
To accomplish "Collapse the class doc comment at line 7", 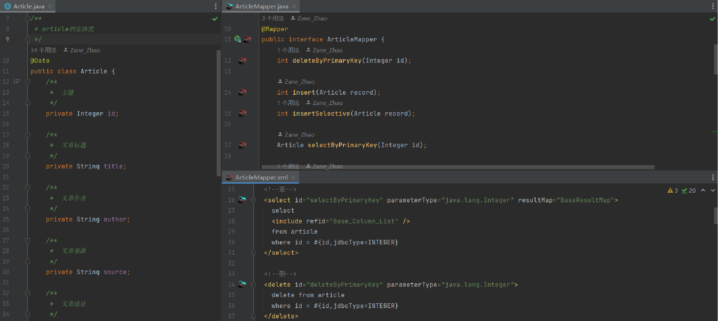I will point(28,19).
